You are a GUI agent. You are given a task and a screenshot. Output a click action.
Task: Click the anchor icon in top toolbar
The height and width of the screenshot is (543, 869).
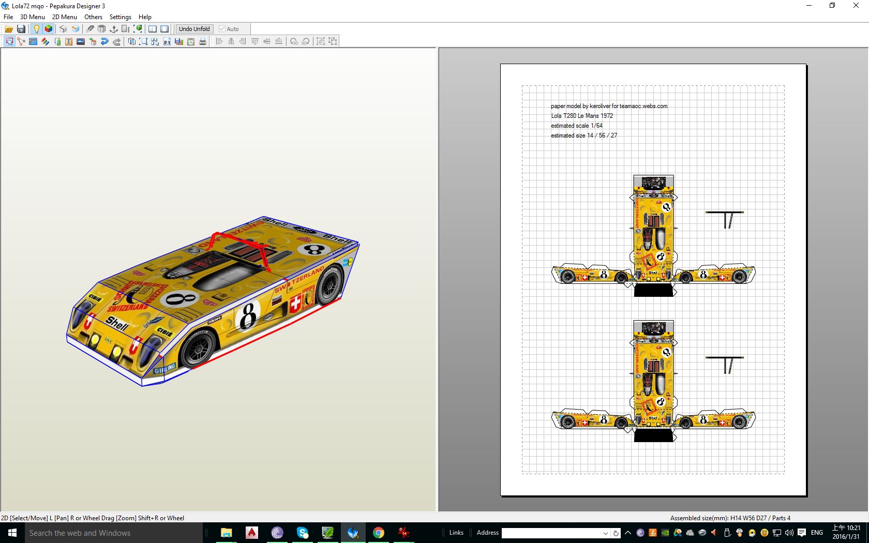pos(114,29)
